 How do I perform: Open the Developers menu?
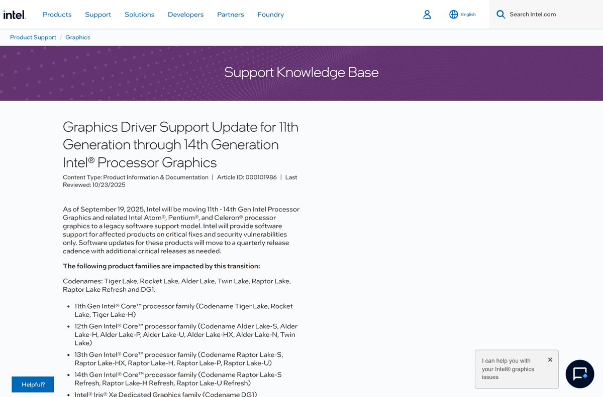(186, 15)
